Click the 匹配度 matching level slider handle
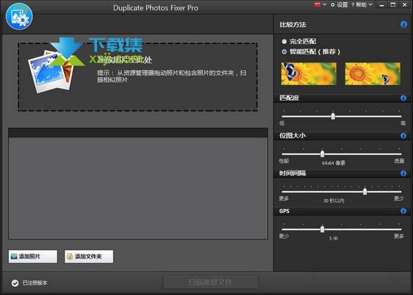The width and height of the screenshot is (413, 295). (x=333, y=116)
